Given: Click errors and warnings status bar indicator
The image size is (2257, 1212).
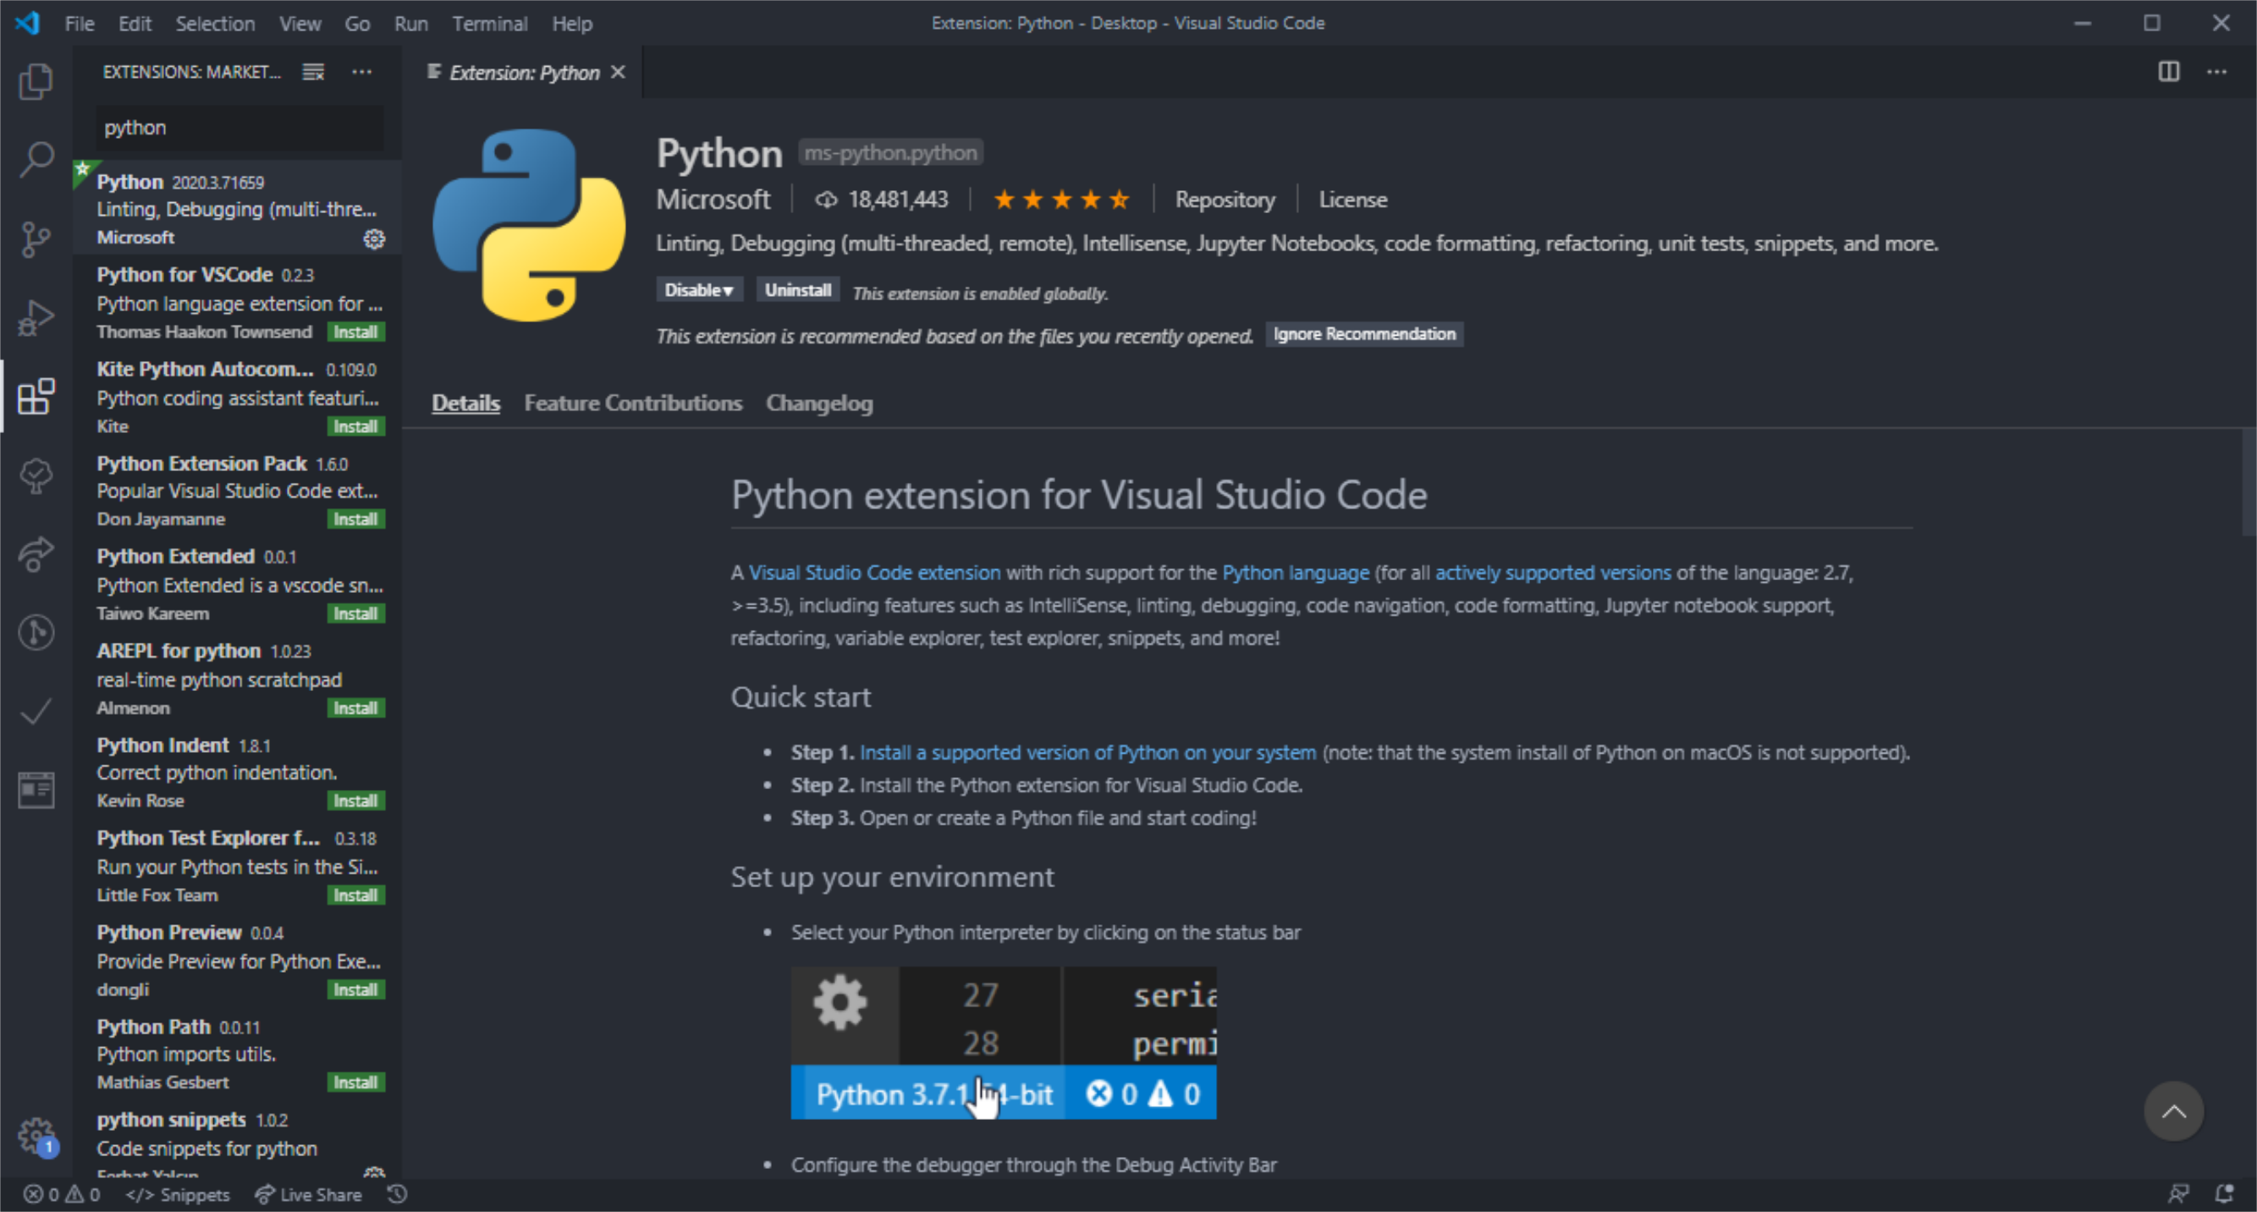Looking at the screenshot, I should point(61,1194).
